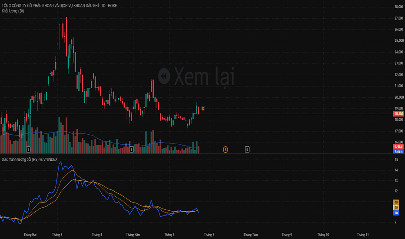This screenshot has width=405, height=239.
Task: Click the Tháng 10 label on time axis
Action: tap(323, 235)
